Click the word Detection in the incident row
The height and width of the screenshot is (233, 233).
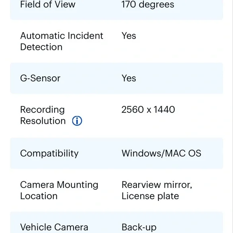click(x=41, y=47)
